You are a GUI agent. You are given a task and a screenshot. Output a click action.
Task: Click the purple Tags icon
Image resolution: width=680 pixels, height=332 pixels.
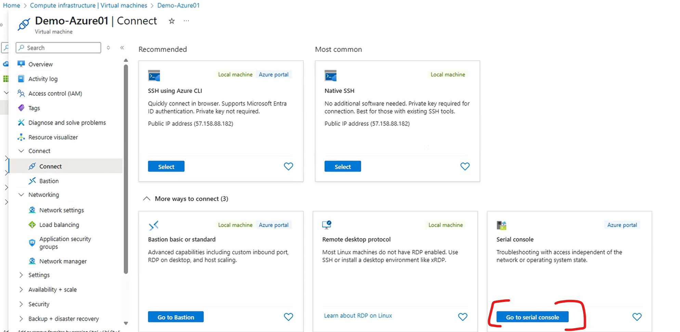21,108
